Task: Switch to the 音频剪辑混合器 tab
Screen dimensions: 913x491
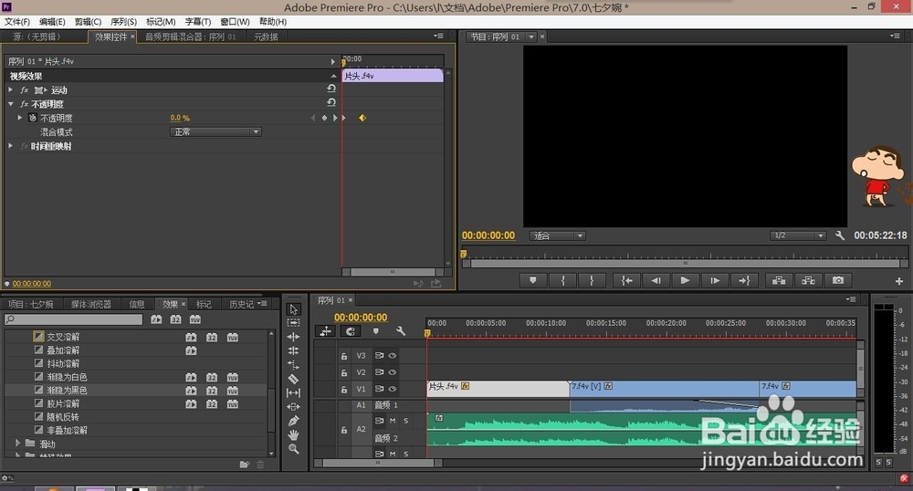Action: (191, 37)
